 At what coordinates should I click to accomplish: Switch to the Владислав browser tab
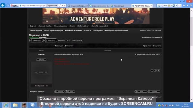point(78,6)
